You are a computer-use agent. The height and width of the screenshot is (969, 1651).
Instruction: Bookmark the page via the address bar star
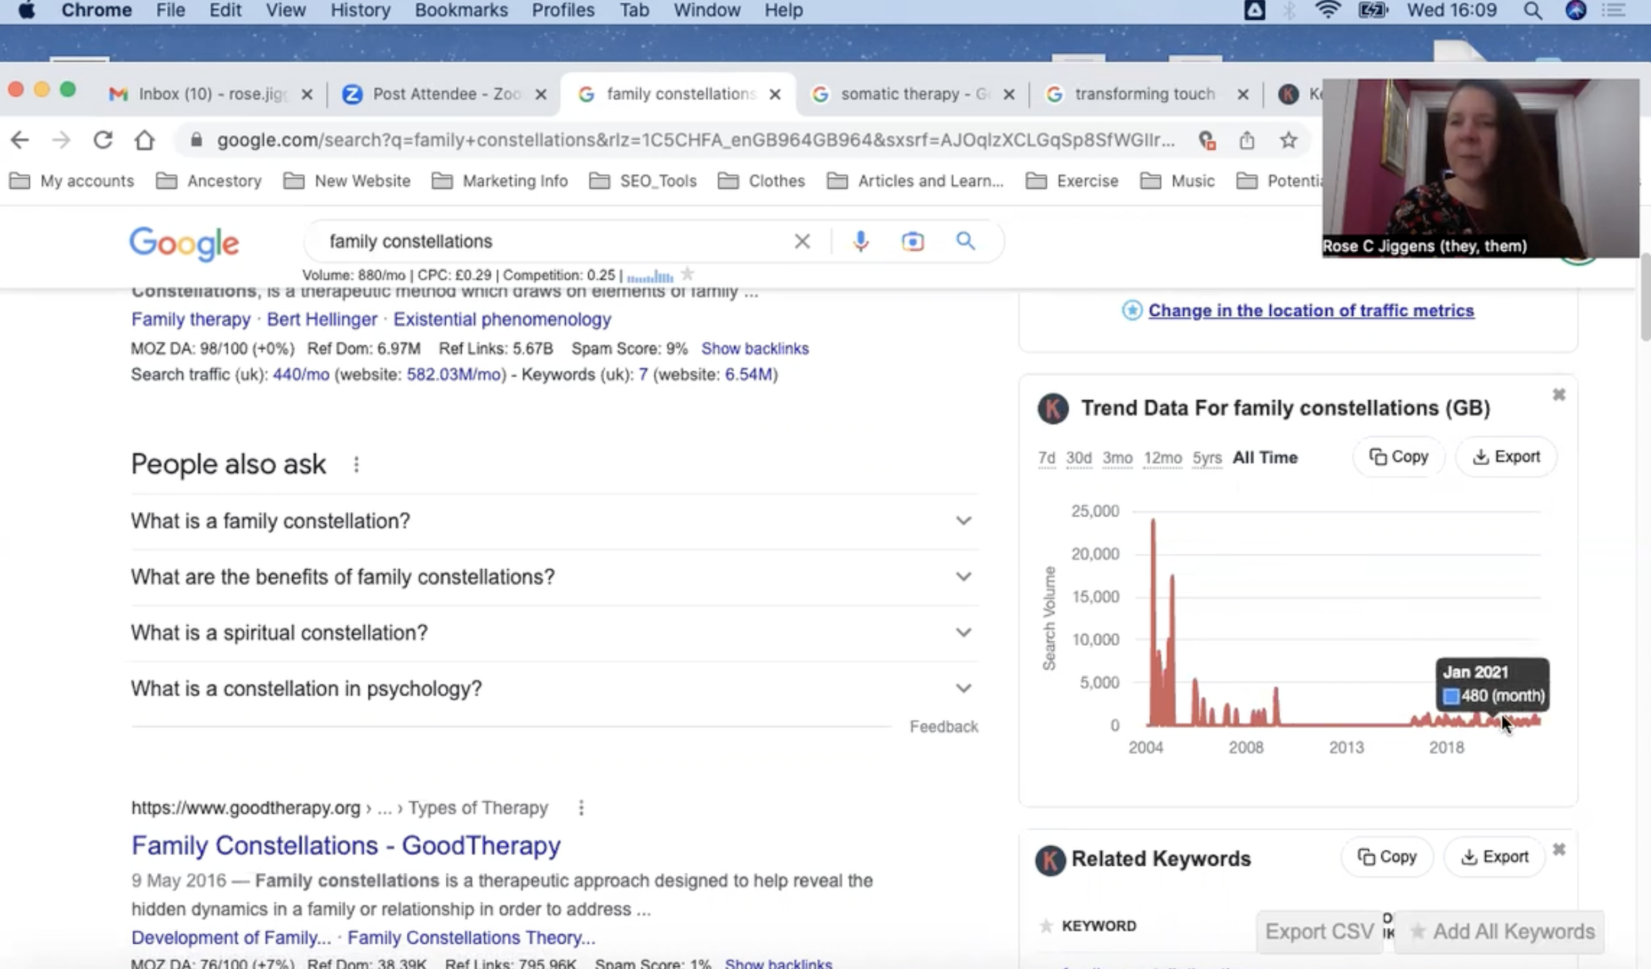[x=1288, y=140]
